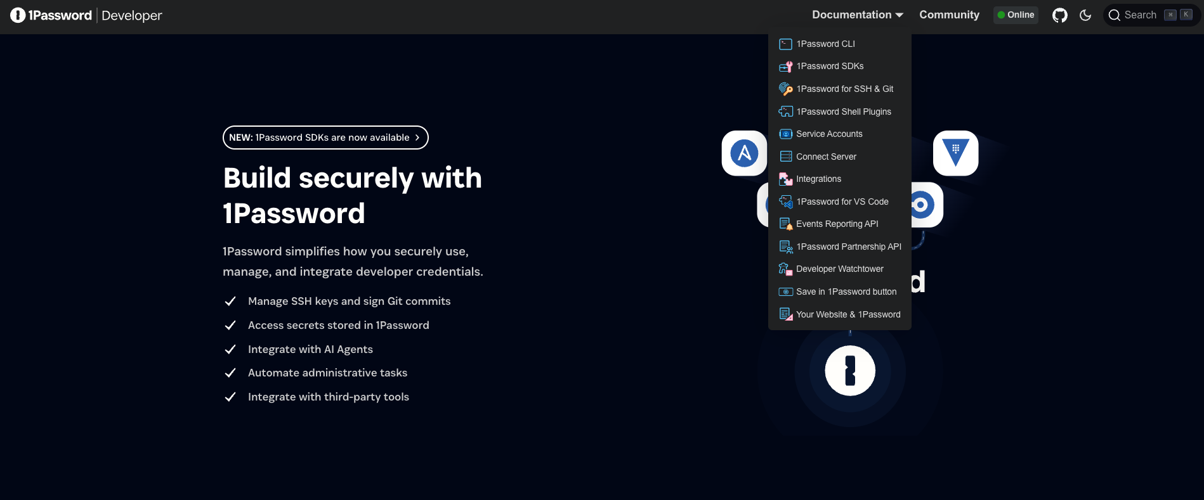Click "Integrate with third-party tools" text
Screen dimensions: 1204x500
tap(329, 397)
